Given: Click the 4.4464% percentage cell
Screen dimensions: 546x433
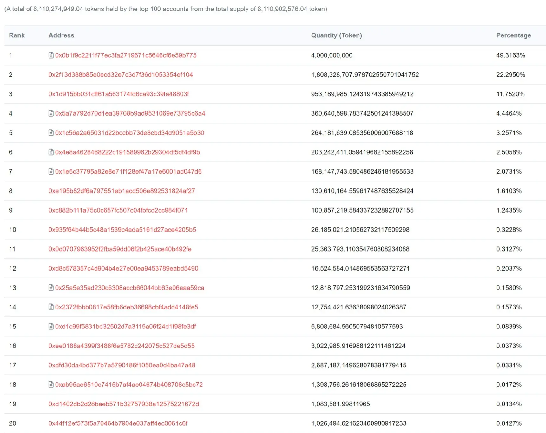Looking at the screenshot, I should tap(509, 113).
